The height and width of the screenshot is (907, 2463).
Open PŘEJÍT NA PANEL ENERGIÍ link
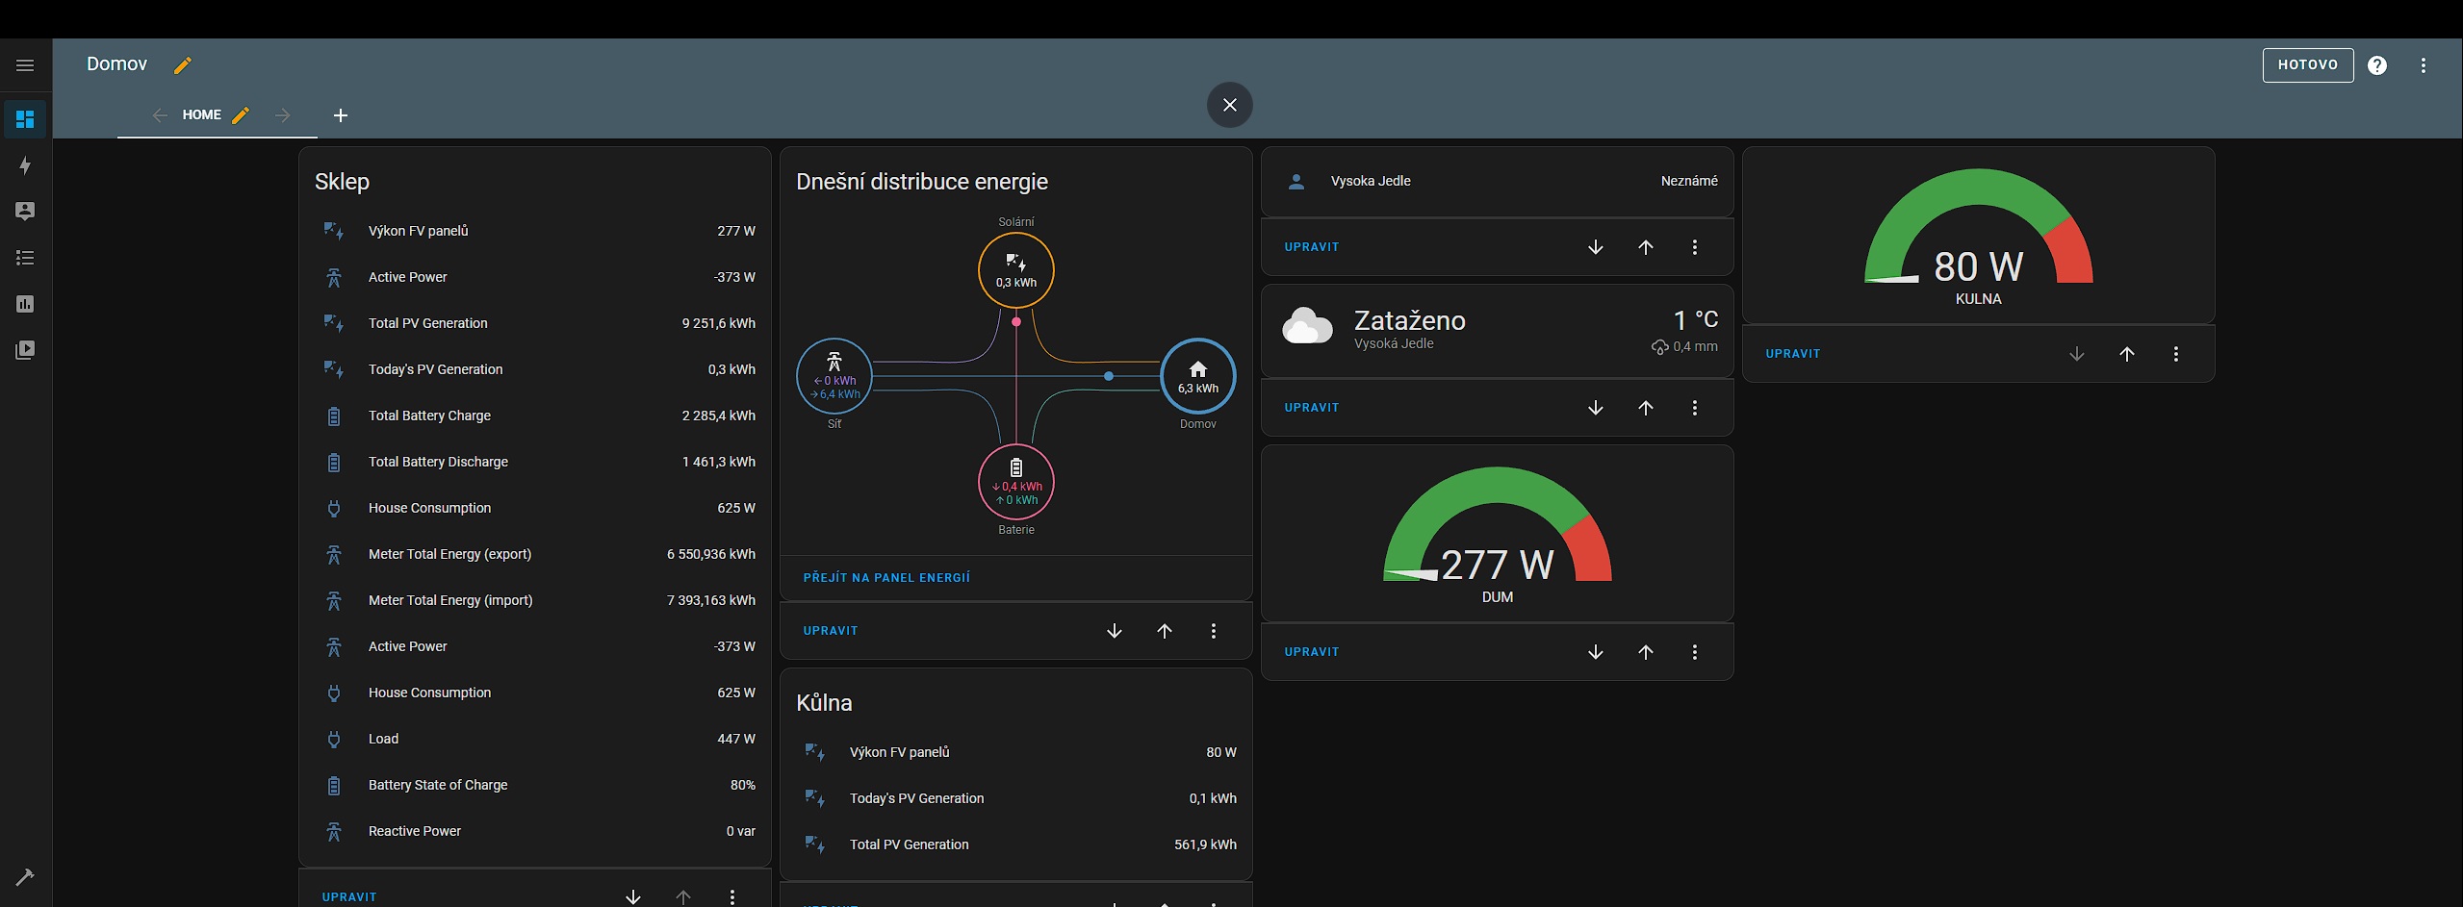886,578
